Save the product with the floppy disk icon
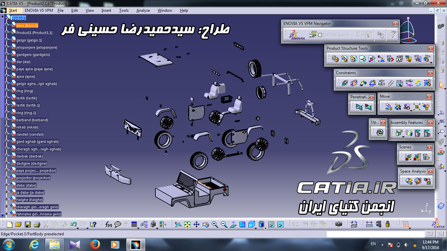This screenshot has height=251, width=447. [x=28, y=225]
